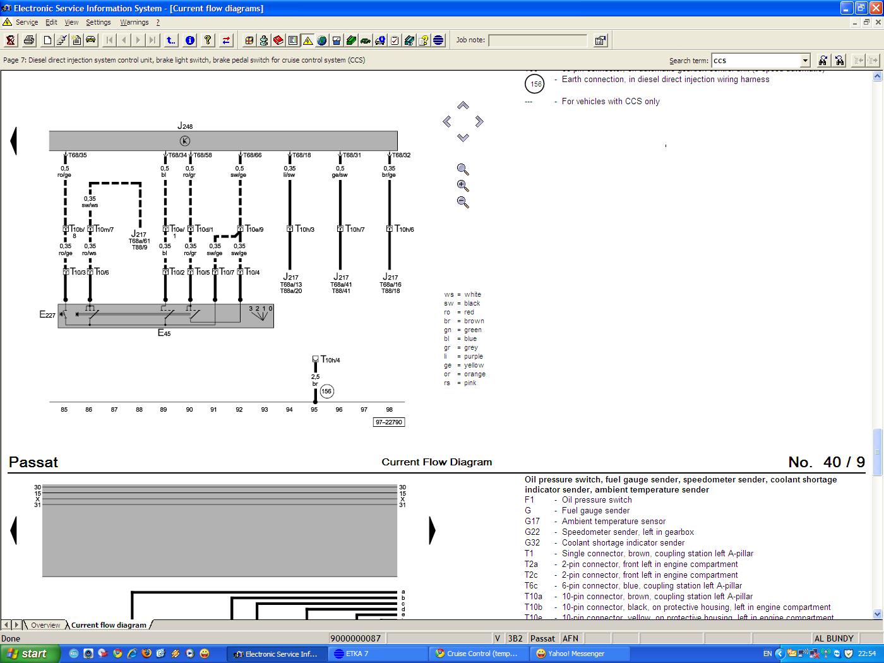Open the View menu

pos(71,22)
